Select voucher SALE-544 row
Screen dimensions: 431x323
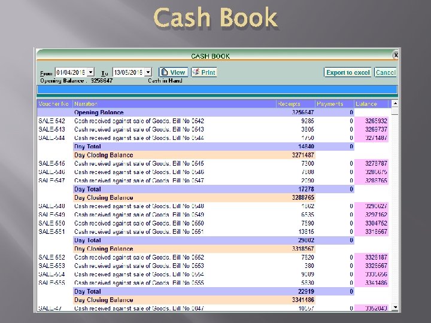[x=213, y=138]
